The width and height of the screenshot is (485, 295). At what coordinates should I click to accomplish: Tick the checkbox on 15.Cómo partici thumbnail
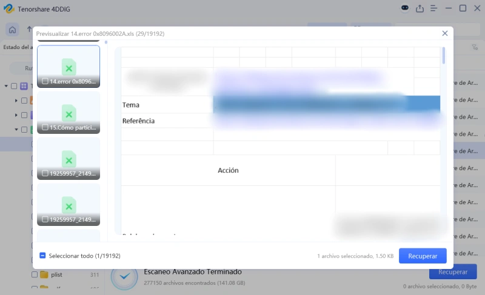pyautogui.click(x=45, y=127)
